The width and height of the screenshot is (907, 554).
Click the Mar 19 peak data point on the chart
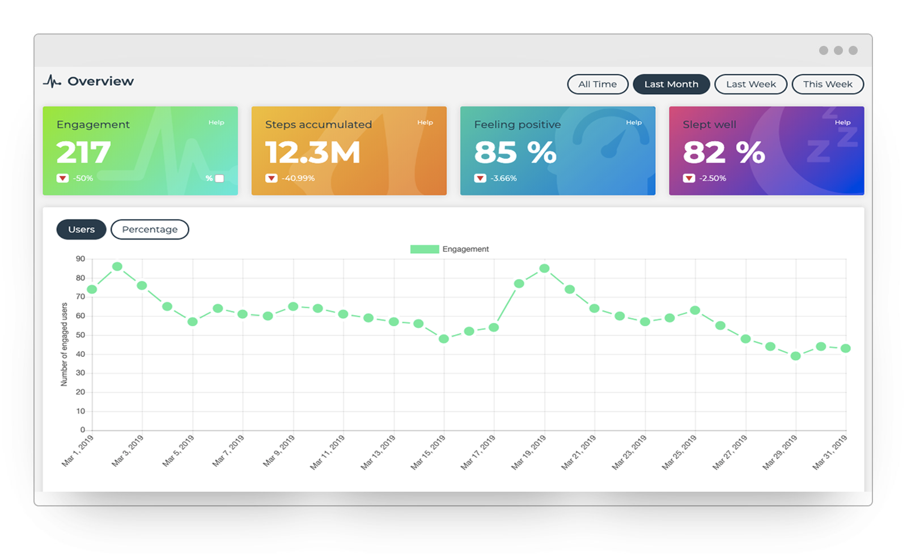544,268
